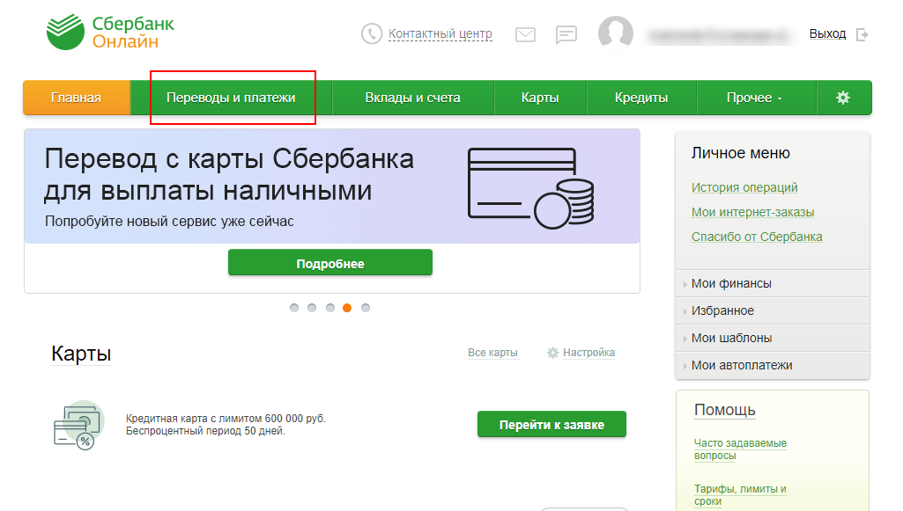Click the Перейти к заявке button
The width and height of the screenshot is (903, 511).
[551, 425]
